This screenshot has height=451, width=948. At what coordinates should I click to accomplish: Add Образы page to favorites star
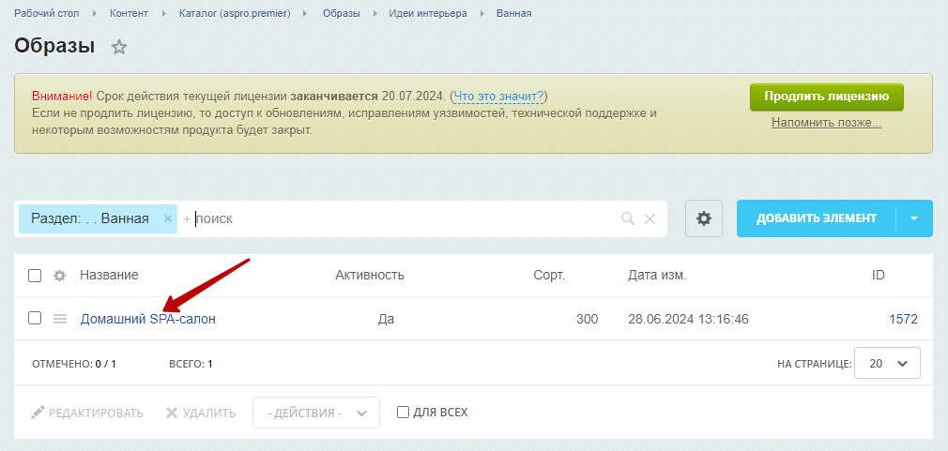point(119,48)
